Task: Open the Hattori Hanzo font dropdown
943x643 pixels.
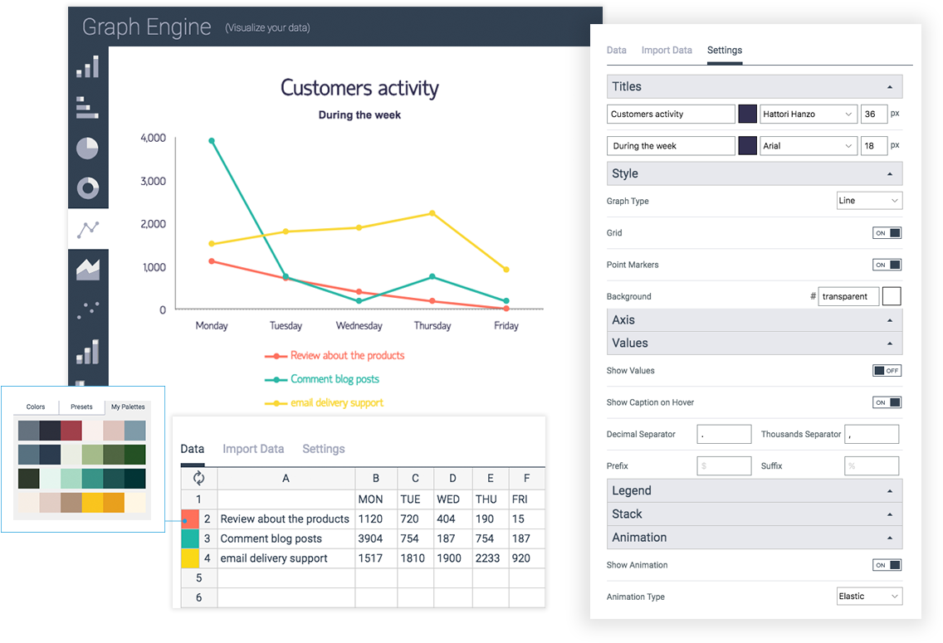Action: (x=809, y=114)
